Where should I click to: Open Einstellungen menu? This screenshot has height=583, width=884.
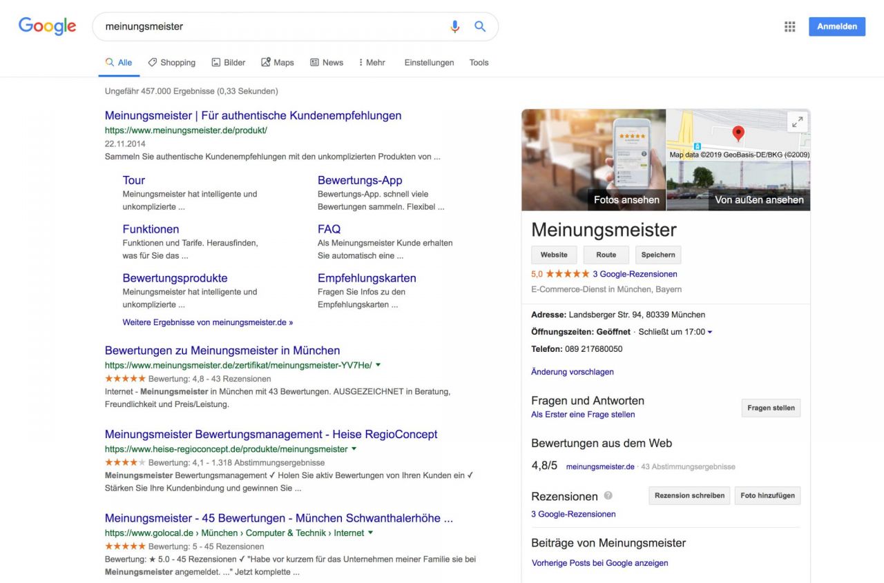point(430,63)
